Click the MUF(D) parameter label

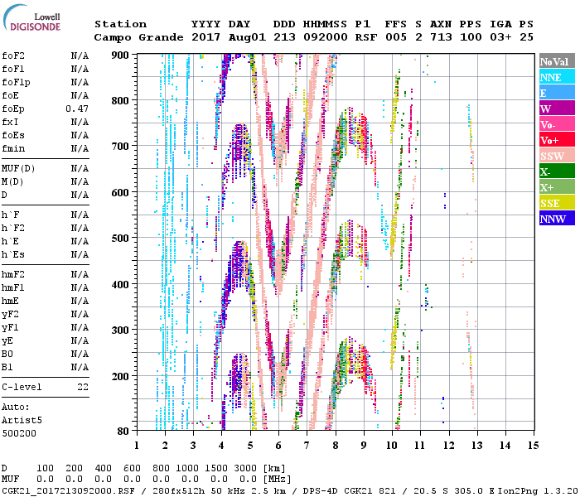tap(17, 168)
